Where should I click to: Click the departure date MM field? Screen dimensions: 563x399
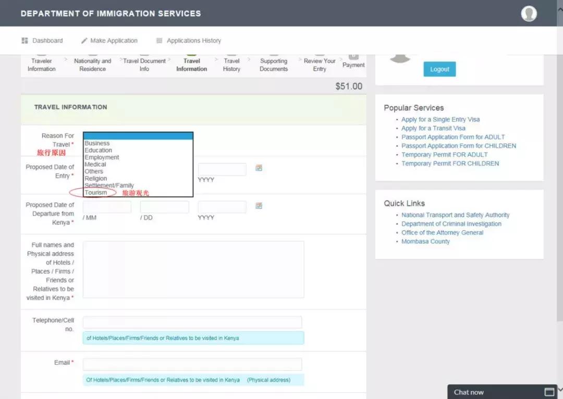point(107,207)
